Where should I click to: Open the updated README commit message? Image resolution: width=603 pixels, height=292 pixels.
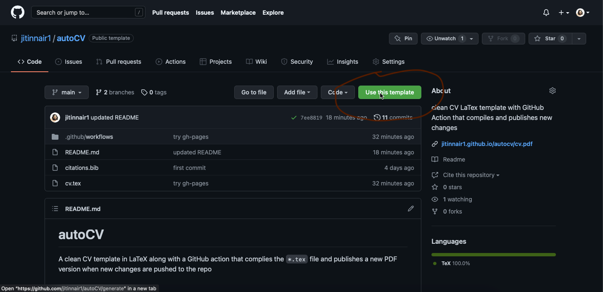coord(115,117)
